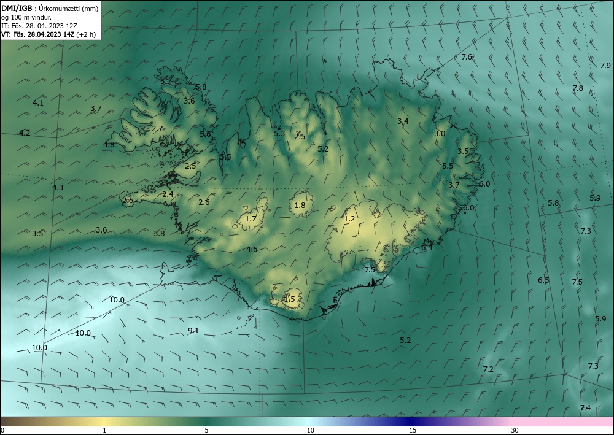Click the 4.8 value on the Westfjords west coast
The width and height of the screenshot is (614, 435).
(x=109, y=144)
